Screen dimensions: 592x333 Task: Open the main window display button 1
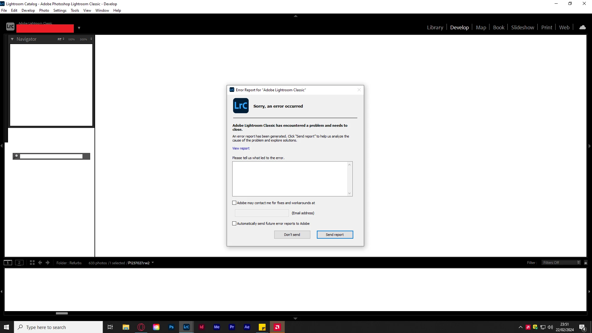click(x=8, y=263)
